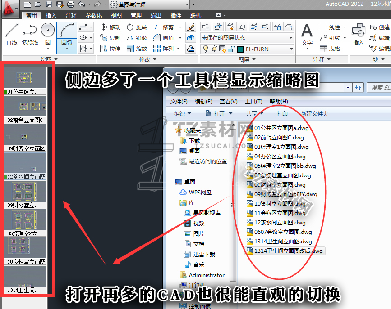391x309 pixels.
Task: Toggle the layer lightbulb on/off icon
Action: [206, 49]
